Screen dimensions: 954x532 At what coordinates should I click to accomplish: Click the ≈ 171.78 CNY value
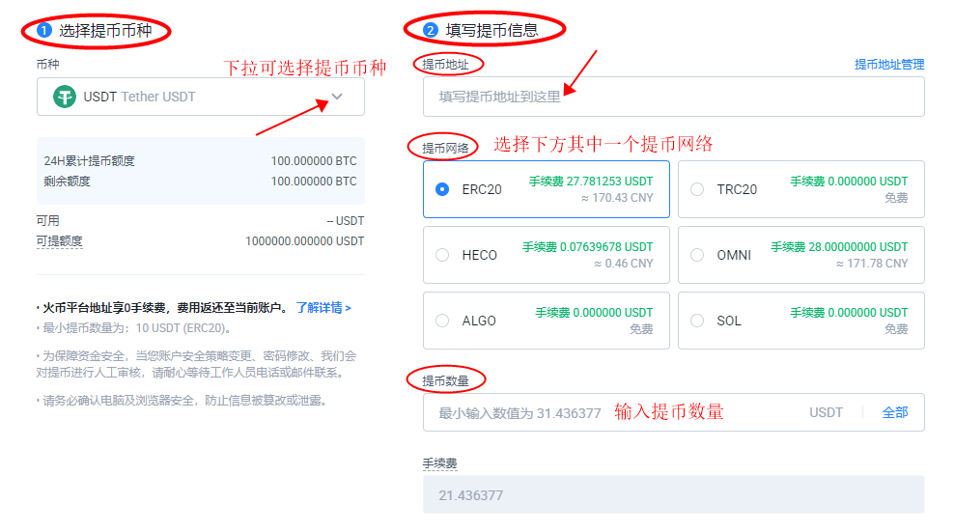(x=872, y=264)
